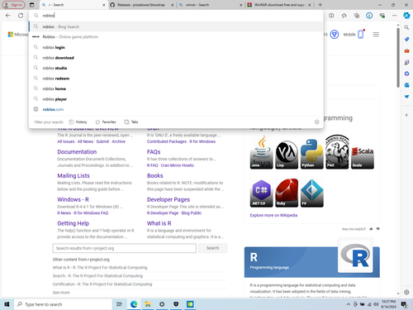Open Windows Start menu
Screen dimensions: 413x310
click(7, 304)
